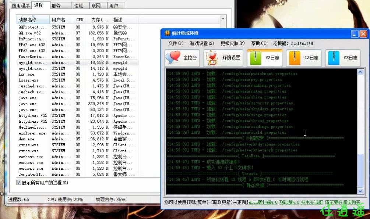Viewport: 370px width, 219px height.
Task: Click log scrollbar down arrow
Action: (x=360, y=191)
